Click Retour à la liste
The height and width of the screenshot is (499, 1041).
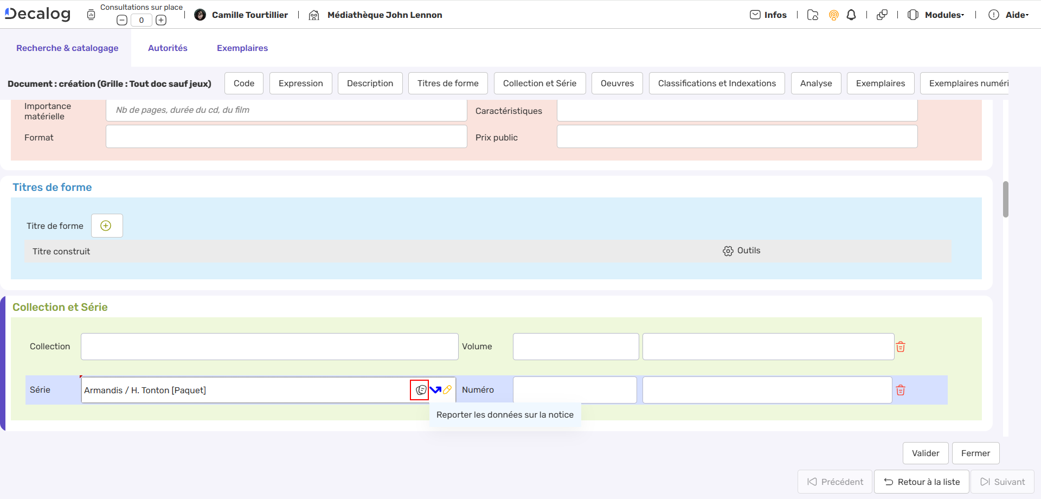coord(921,482)
